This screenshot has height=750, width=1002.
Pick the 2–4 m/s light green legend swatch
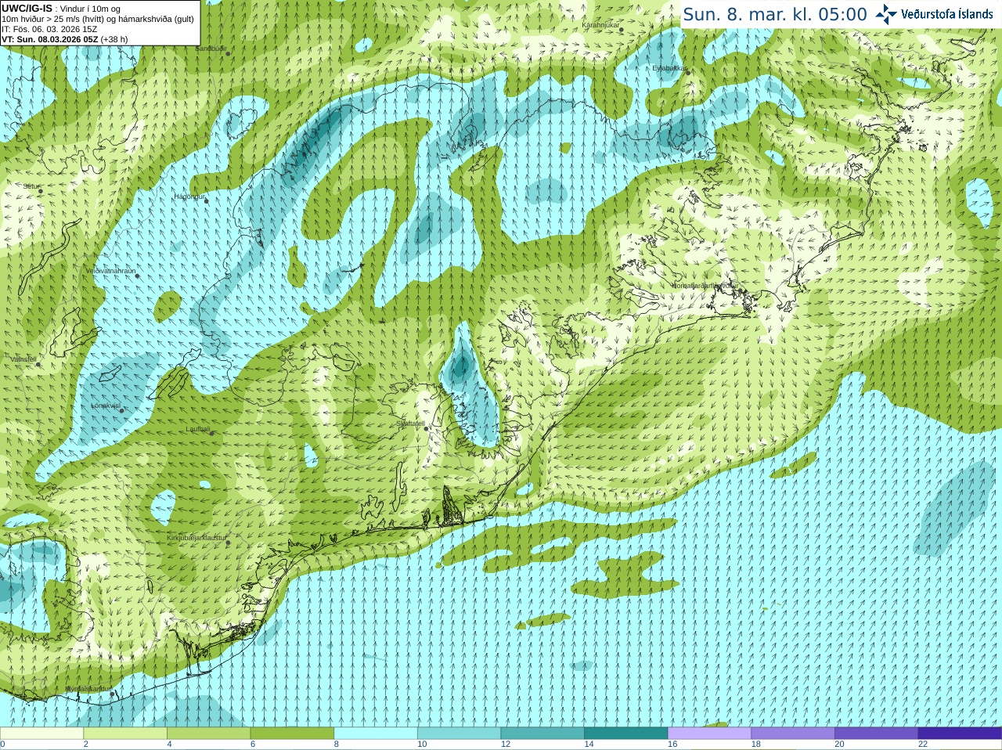(125, 734)
